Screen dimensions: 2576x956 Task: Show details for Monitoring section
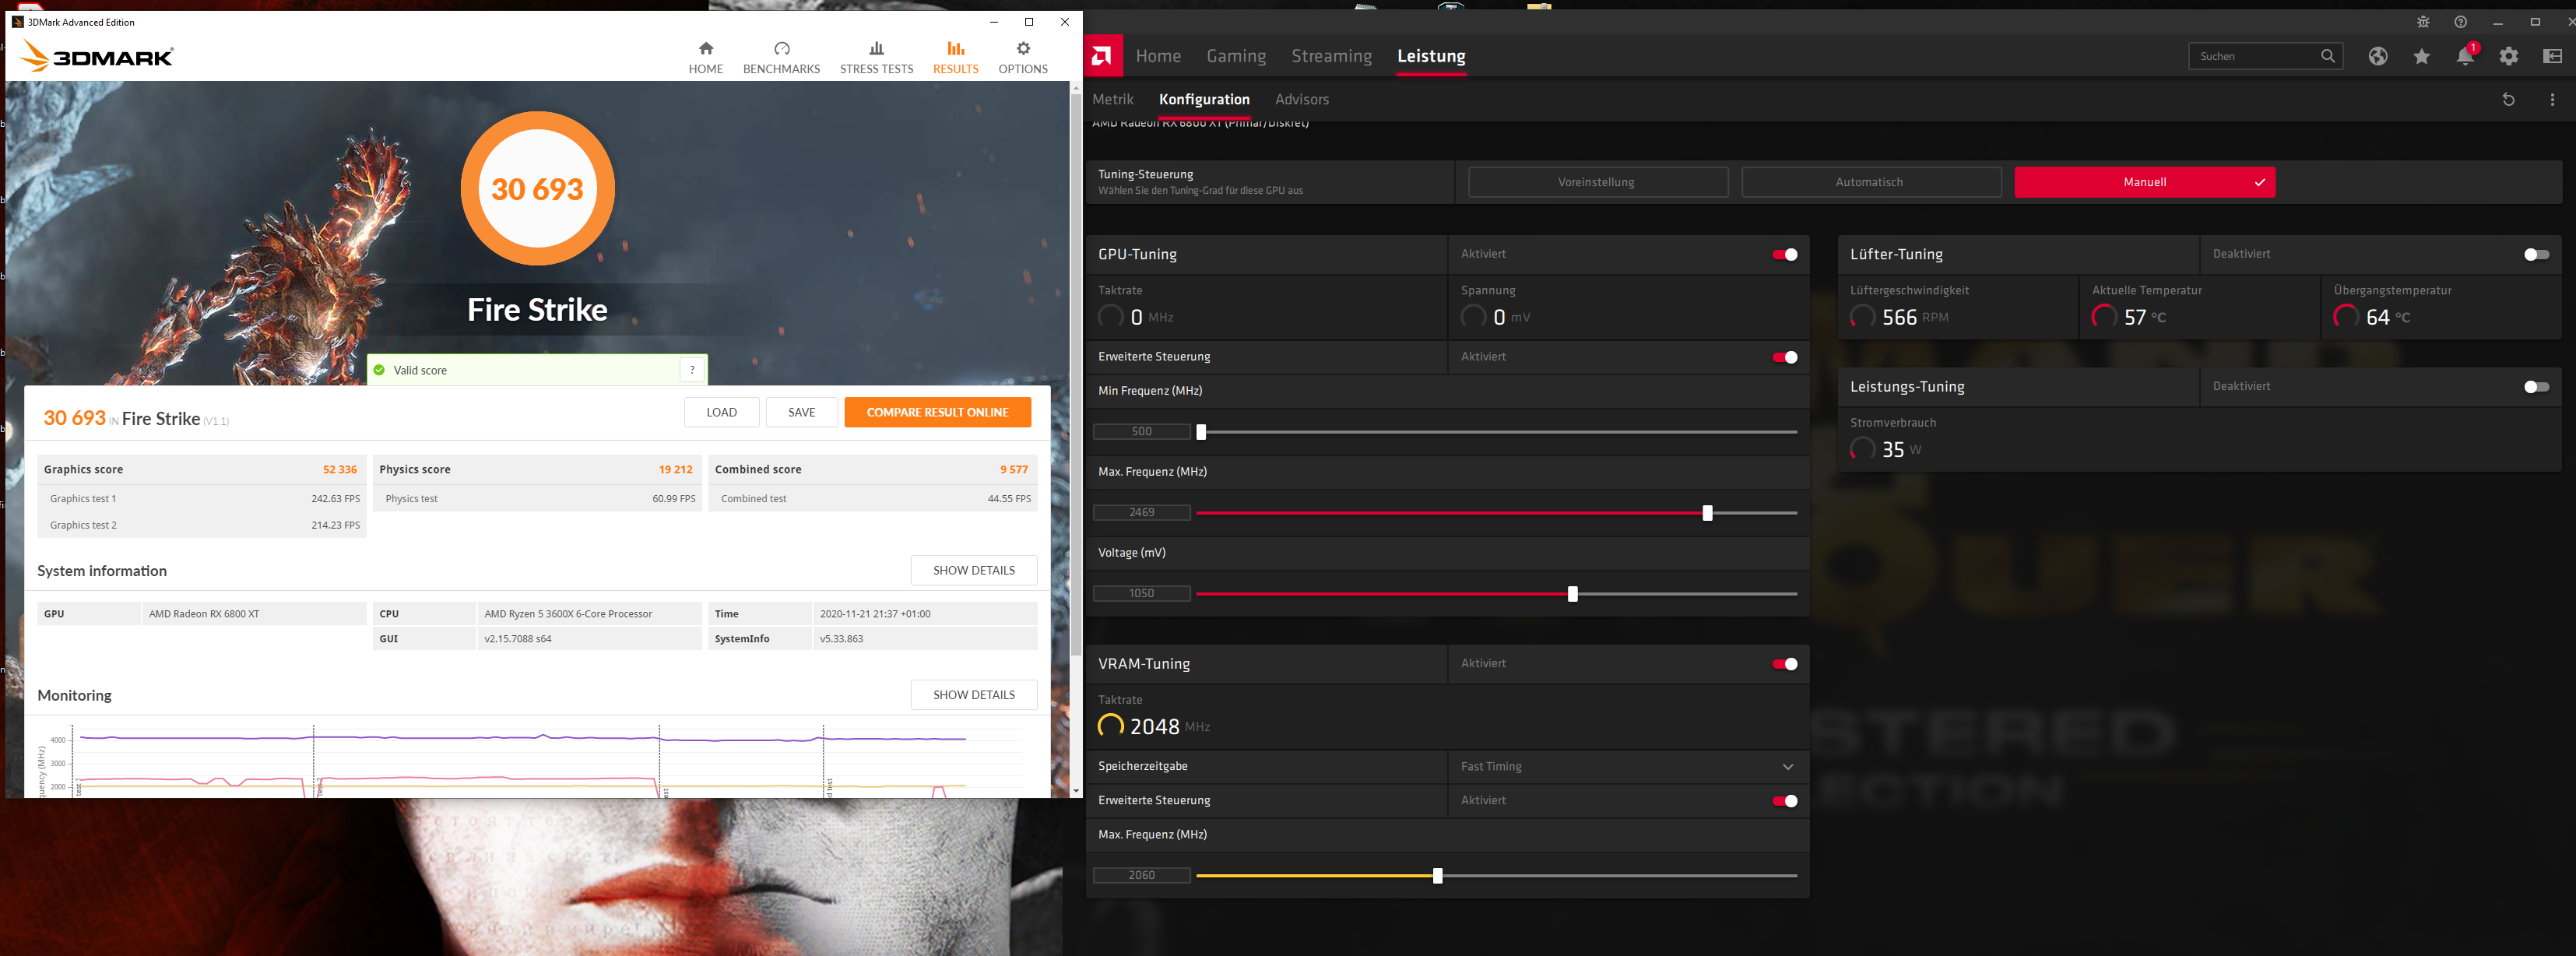973,695
